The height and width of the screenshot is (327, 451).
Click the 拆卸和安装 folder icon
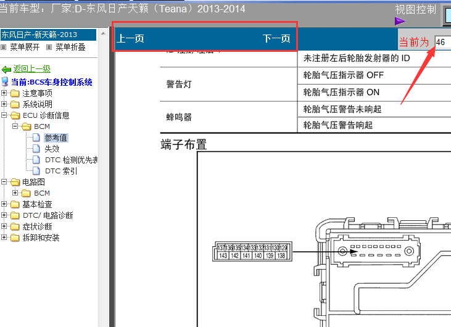click(15, 238)
